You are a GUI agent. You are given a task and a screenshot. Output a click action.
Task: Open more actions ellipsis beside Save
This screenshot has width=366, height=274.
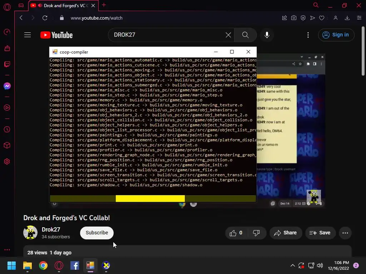coord(345,233)
